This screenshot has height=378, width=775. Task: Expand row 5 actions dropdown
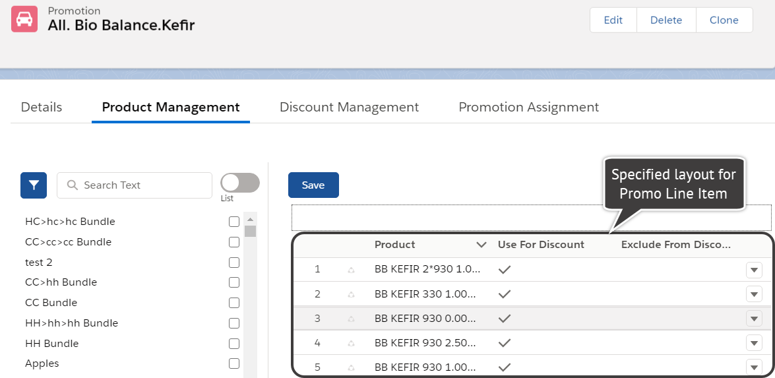tap(754, 367)
